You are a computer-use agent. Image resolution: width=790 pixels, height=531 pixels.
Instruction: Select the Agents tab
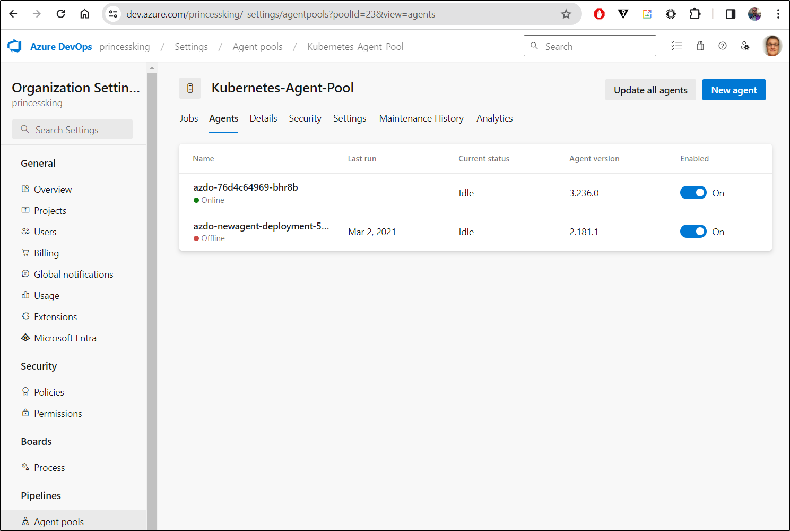coord(223,118)
